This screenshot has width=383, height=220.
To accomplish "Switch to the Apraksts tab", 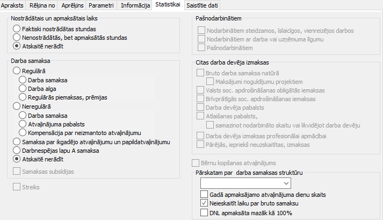I will pyautogui.click(x=13, y=5).
